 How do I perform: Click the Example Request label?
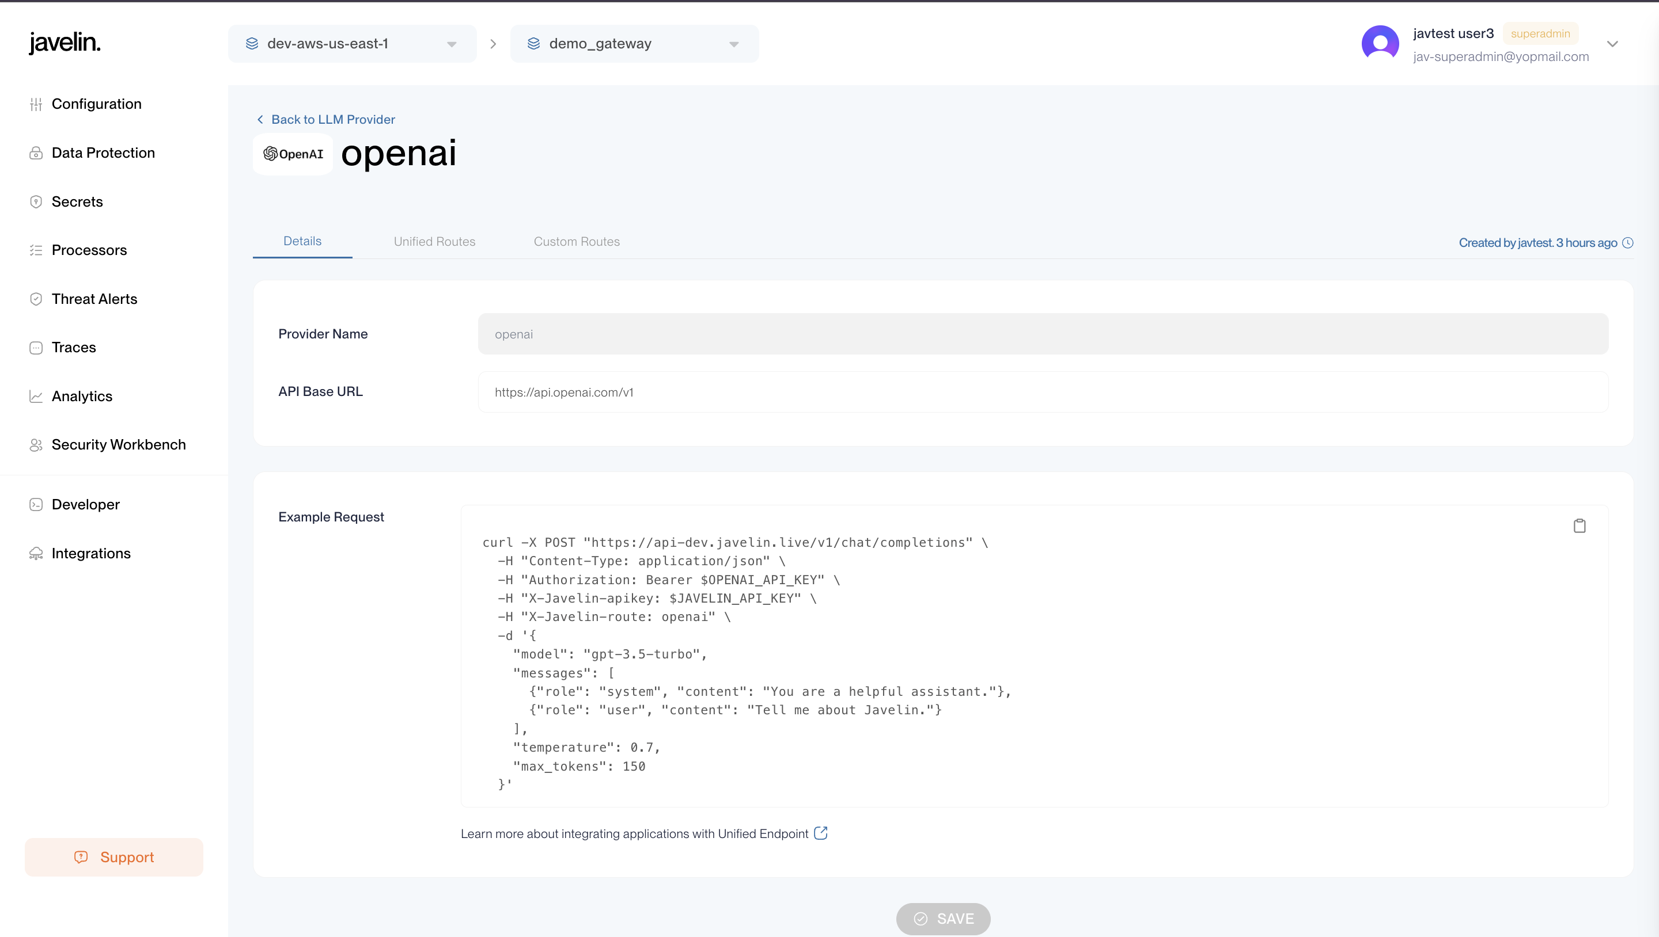[331, 517]
